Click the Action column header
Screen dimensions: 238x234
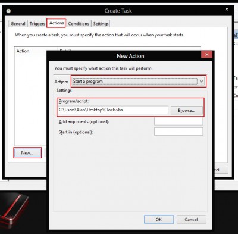coord(23,51)
